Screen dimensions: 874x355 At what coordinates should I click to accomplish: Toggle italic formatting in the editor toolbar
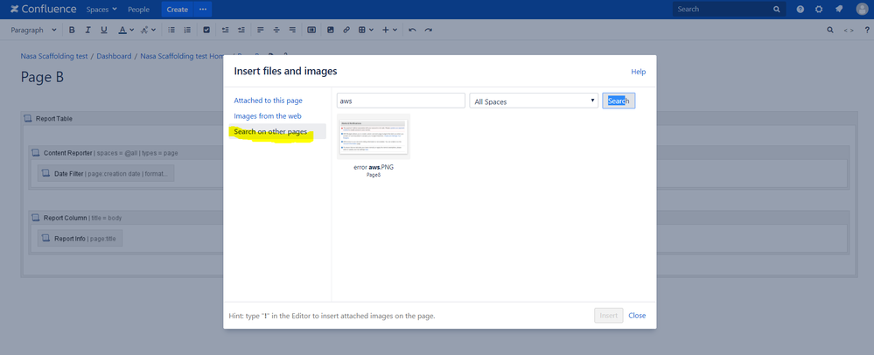point(87,30)
